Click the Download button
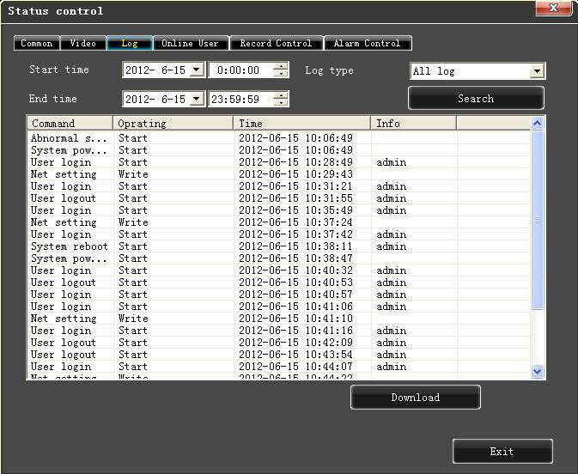This screenshot has height=474, width=578. pos(416,397)
